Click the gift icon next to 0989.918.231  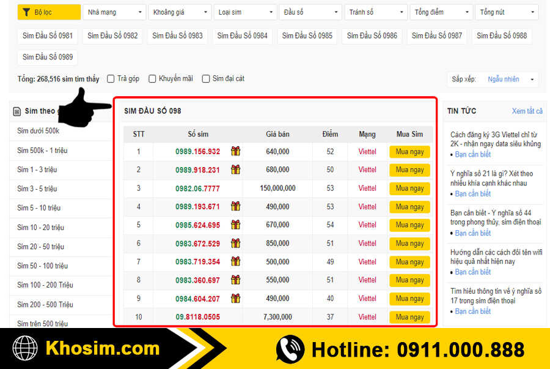(x=235, y=170)
